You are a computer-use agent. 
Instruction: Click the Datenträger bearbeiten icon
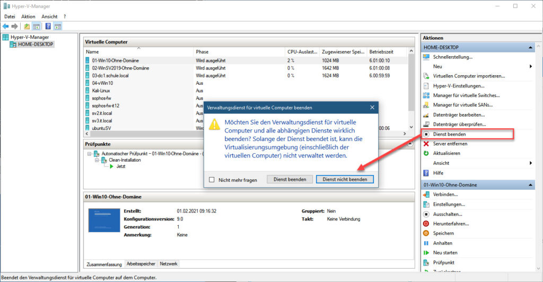(x=426, y=115)
